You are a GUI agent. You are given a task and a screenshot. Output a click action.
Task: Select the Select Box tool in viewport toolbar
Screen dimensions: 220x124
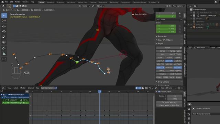click(4, 15)
